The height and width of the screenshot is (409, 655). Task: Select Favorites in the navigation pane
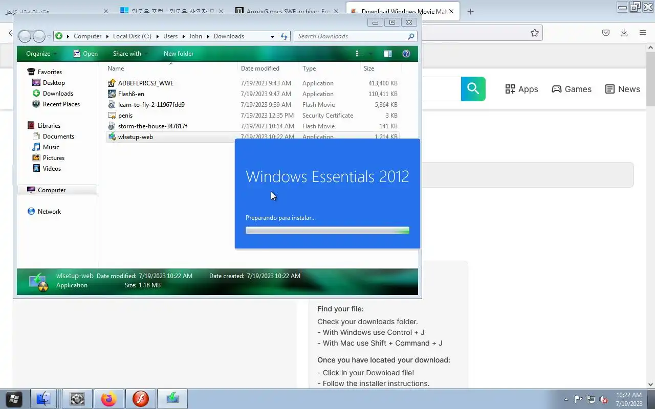pos(50,72)
